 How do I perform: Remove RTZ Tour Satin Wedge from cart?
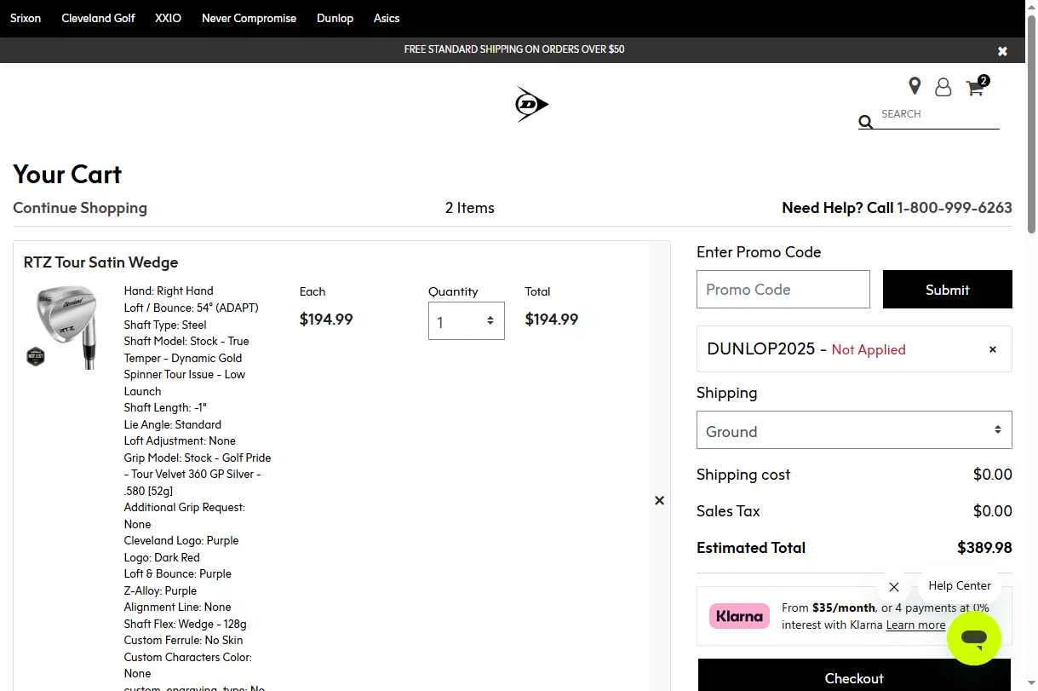pyautogui.click(x=659, y=500)
